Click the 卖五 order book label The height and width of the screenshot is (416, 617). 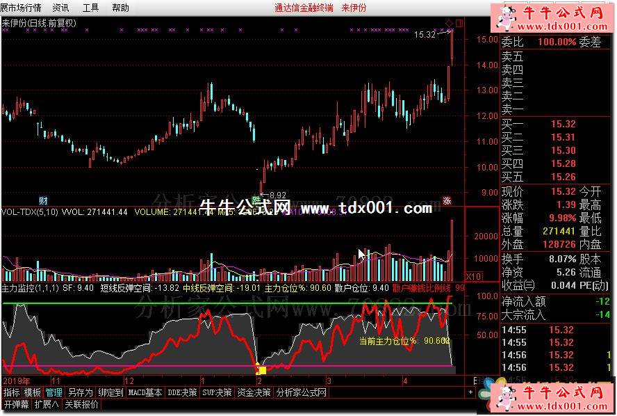point(512,57)
